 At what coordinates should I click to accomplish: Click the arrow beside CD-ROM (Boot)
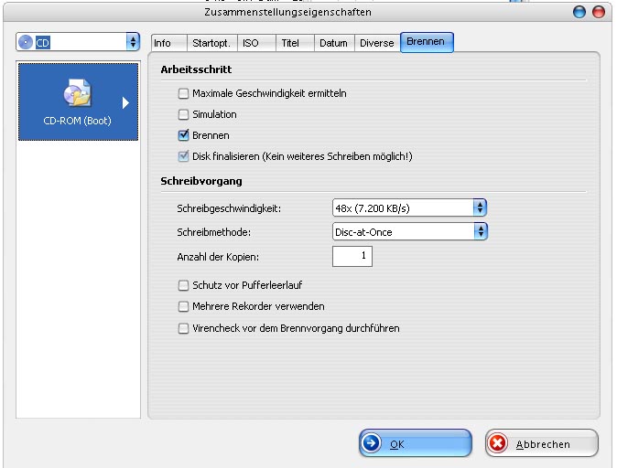tap(125, 103)
